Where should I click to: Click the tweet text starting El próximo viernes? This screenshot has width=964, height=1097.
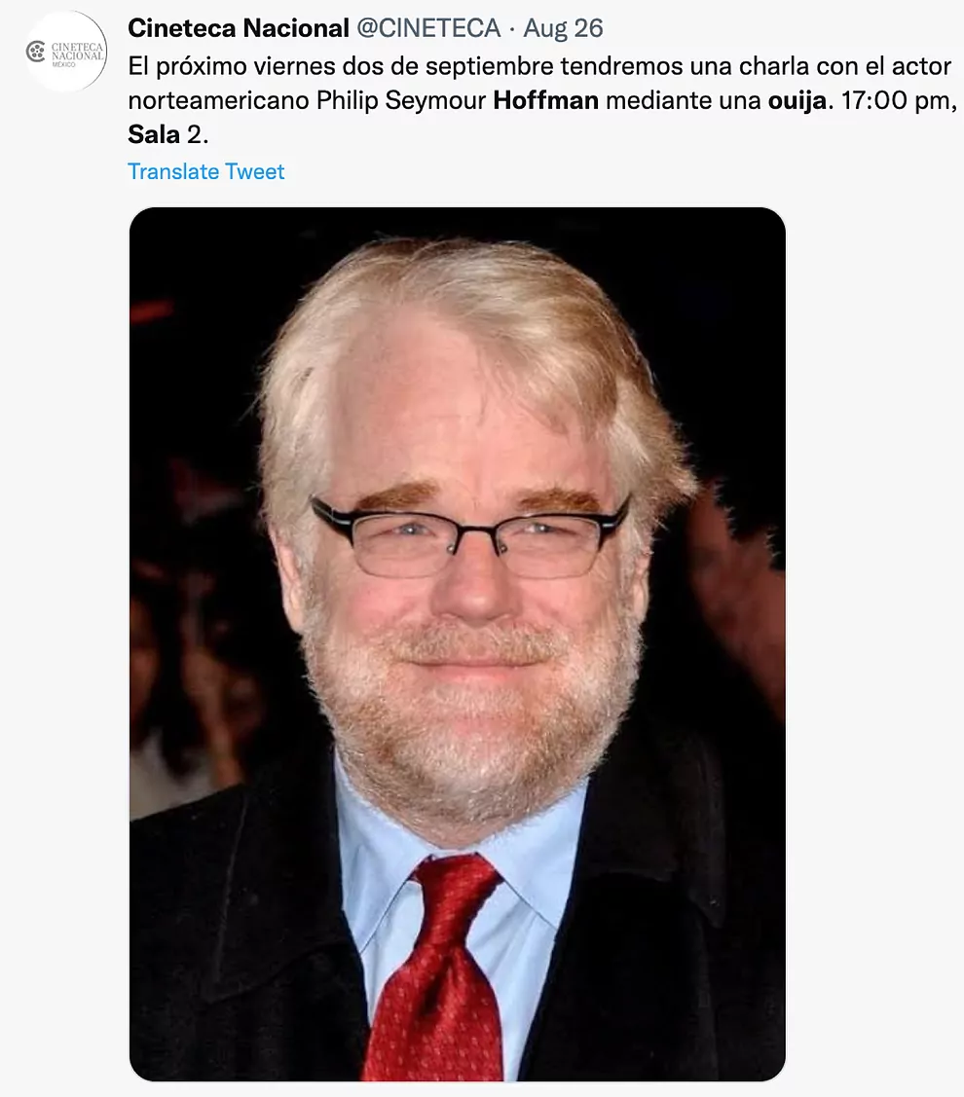[541, 100]
